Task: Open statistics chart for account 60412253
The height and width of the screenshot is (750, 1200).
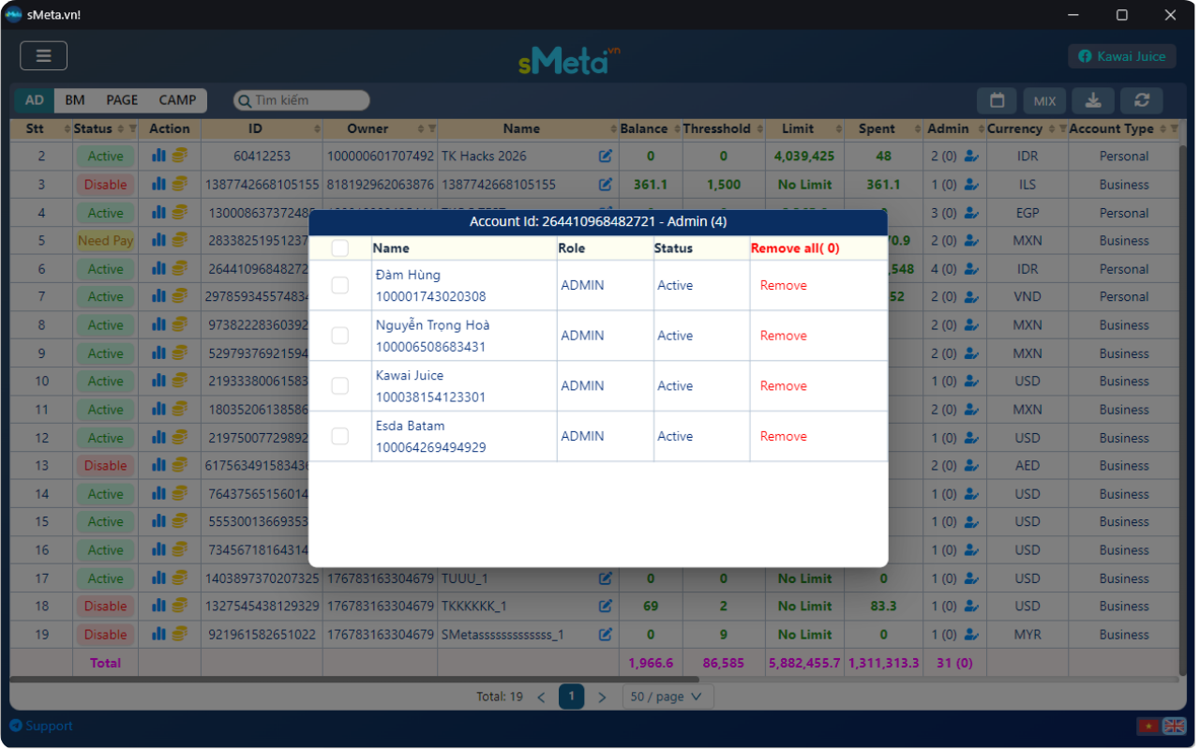Action: pyautogui.click(x=158, y=157)
